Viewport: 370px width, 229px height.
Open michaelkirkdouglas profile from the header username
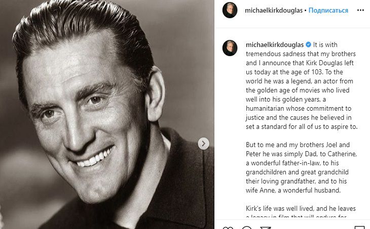point(274,10)
